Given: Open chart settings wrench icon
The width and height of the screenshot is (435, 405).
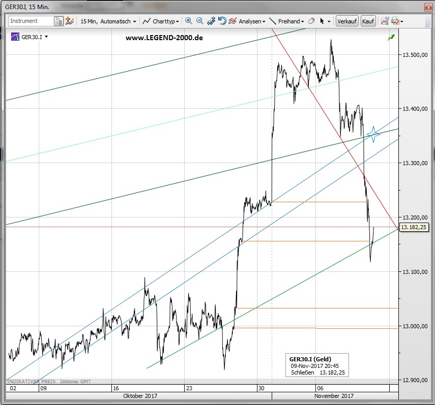Looking at the screenshot, I should coord(384,21).
